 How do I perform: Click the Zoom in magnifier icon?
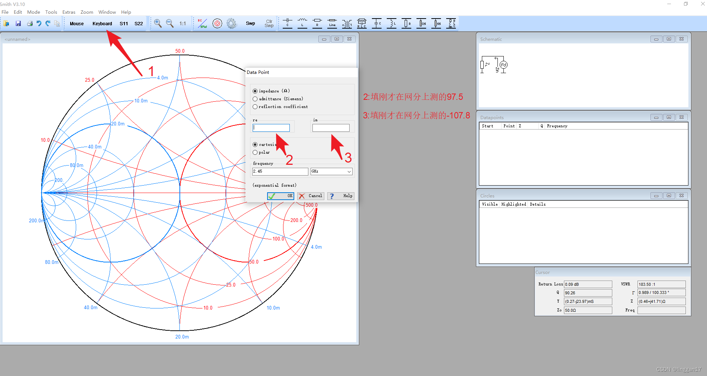click(x=158, y=23)
